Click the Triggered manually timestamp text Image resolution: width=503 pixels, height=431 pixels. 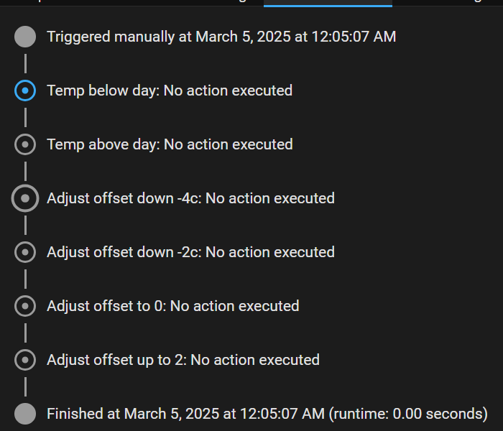221,37
